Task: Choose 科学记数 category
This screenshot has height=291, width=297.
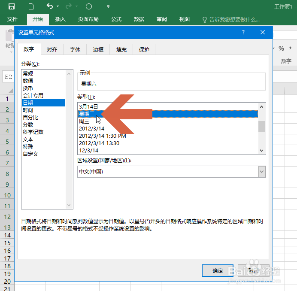Action: 44,132
